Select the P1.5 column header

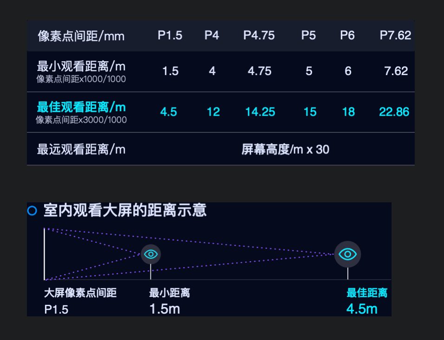[170, 35]
